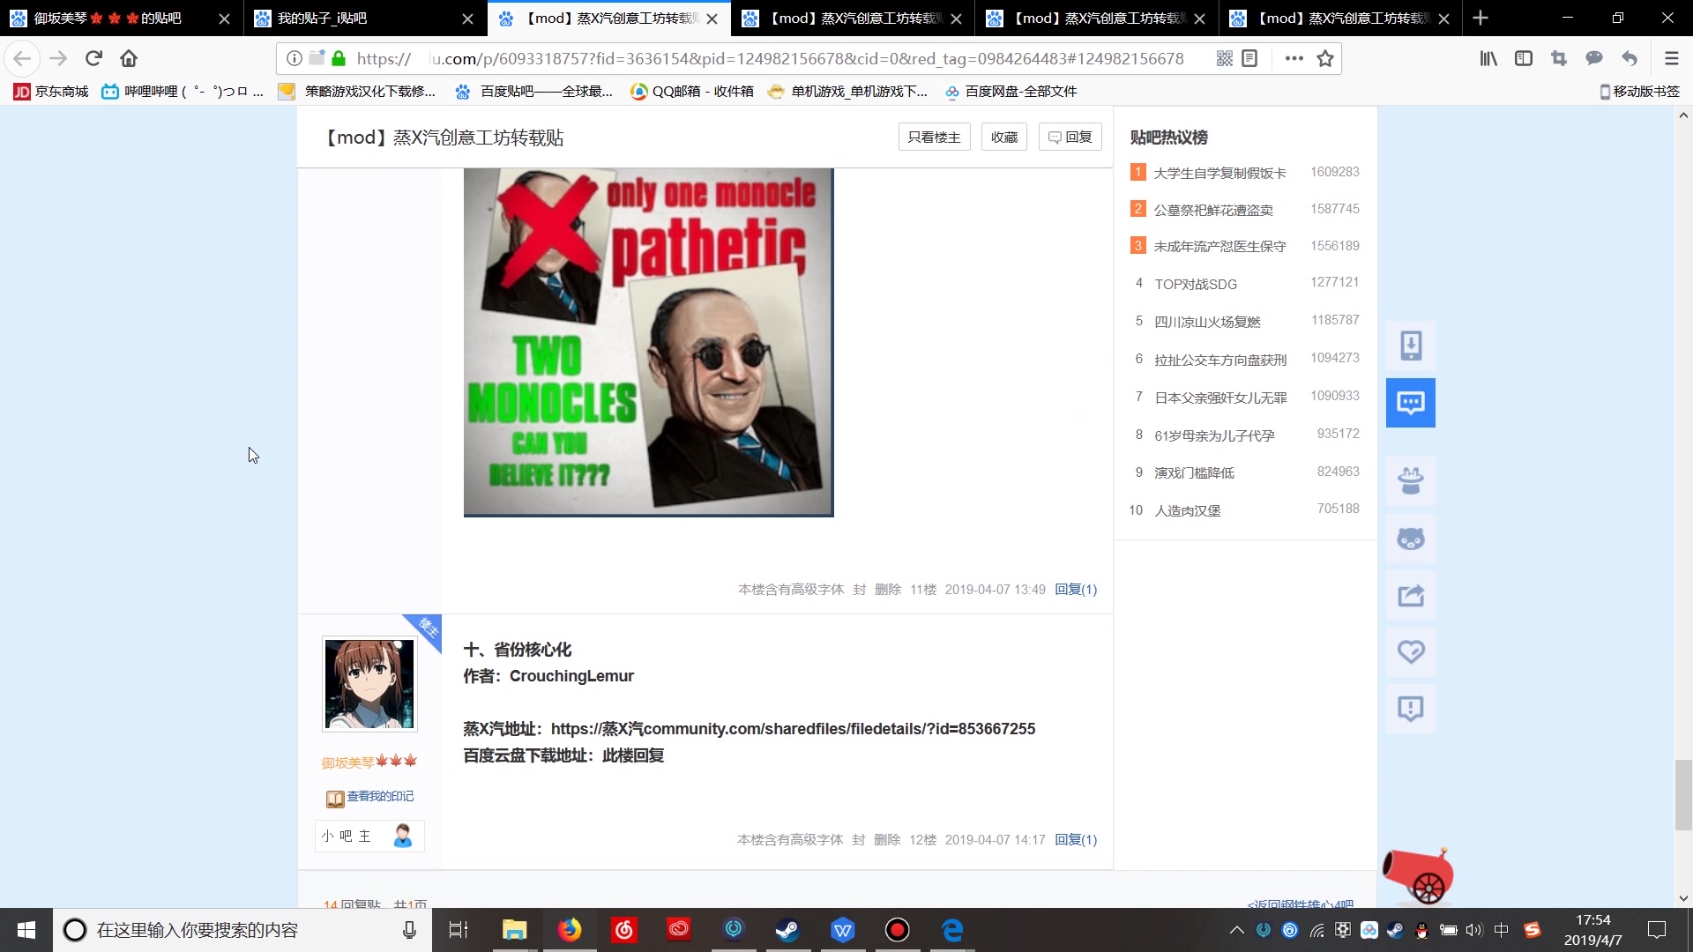Click the Windows search box
This screenshot has width=1693, height=952.
point(242,930)
